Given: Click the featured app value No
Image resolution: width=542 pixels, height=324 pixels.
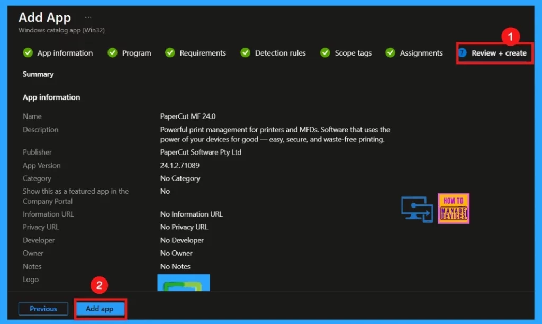Looking at the screenshot, I should [x=165, y=191].
